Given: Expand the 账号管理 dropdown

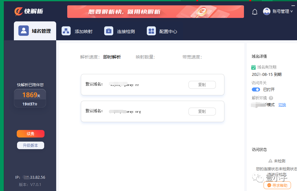Looking at the screenshot, I should [282, 11].
